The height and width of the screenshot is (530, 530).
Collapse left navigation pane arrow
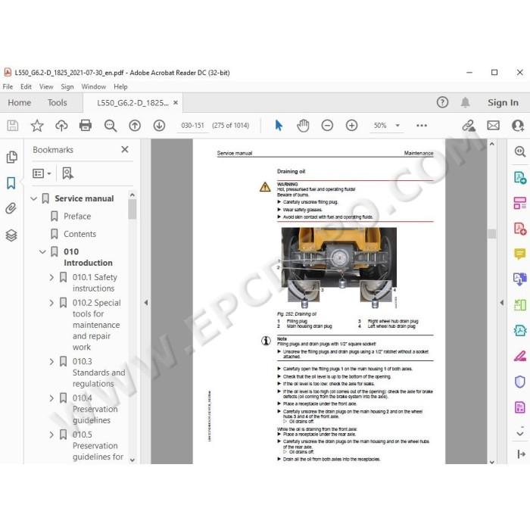[x=146, y=303]
